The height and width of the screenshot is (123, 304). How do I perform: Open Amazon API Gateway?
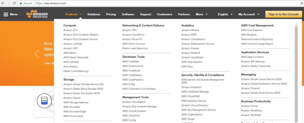(253, 61)
